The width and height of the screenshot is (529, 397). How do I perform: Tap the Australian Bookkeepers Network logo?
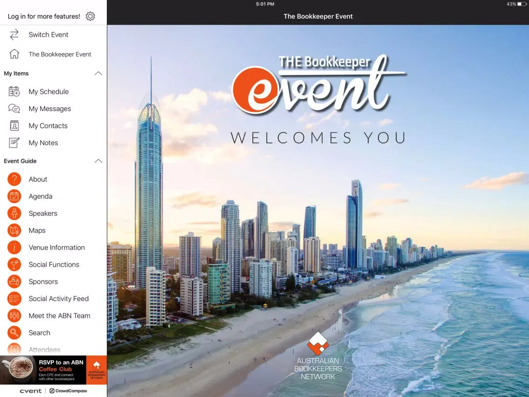pos(318,356)
